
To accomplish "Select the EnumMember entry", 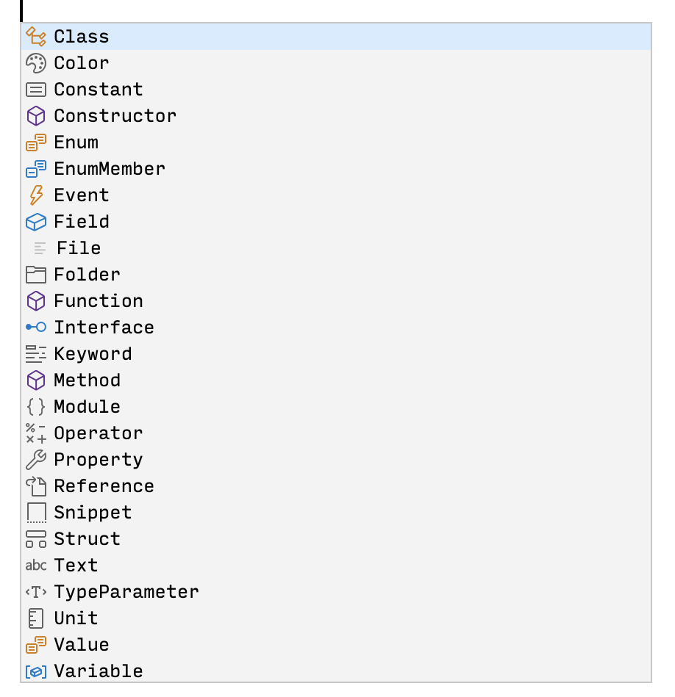I will (x=109, y=168).
